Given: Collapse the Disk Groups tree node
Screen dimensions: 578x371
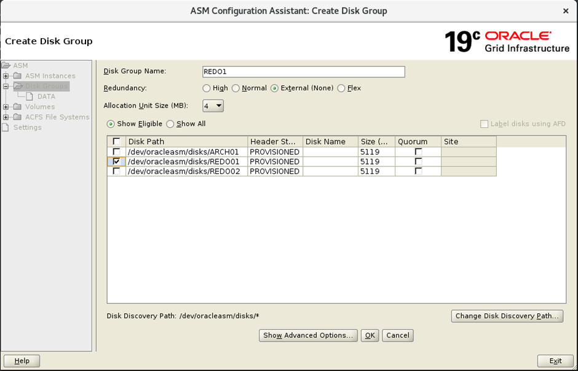Looking at the screenshot, I should pyautogui.click(x=6, y=86).
